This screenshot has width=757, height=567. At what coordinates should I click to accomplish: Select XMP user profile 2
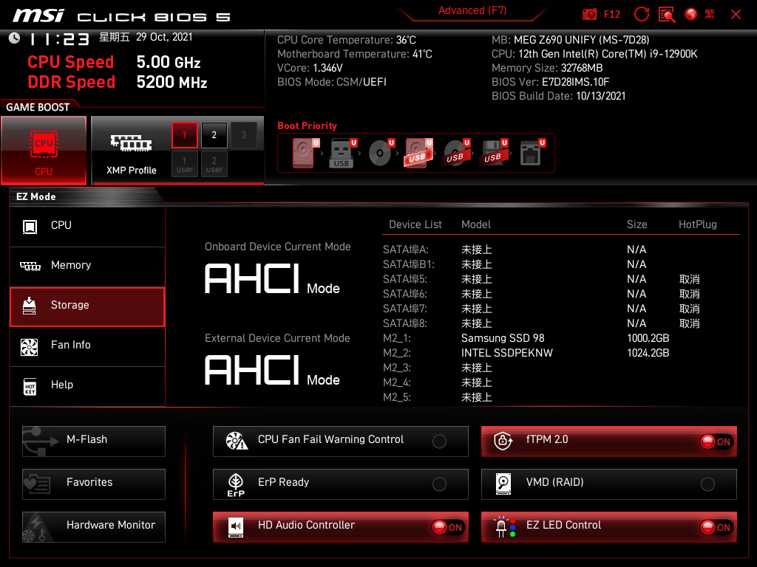(214, 165)
